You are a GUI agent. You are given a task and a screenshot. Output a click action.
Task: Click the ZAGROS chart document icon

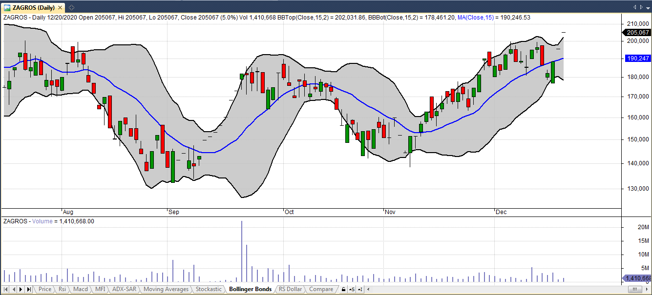click(7, 7)
